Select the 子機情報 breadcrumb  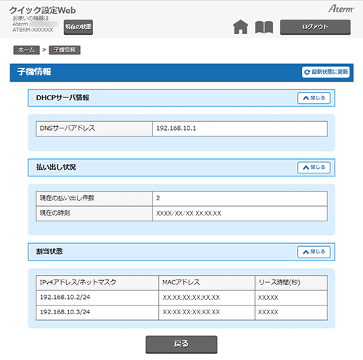[x=65, y=50]
